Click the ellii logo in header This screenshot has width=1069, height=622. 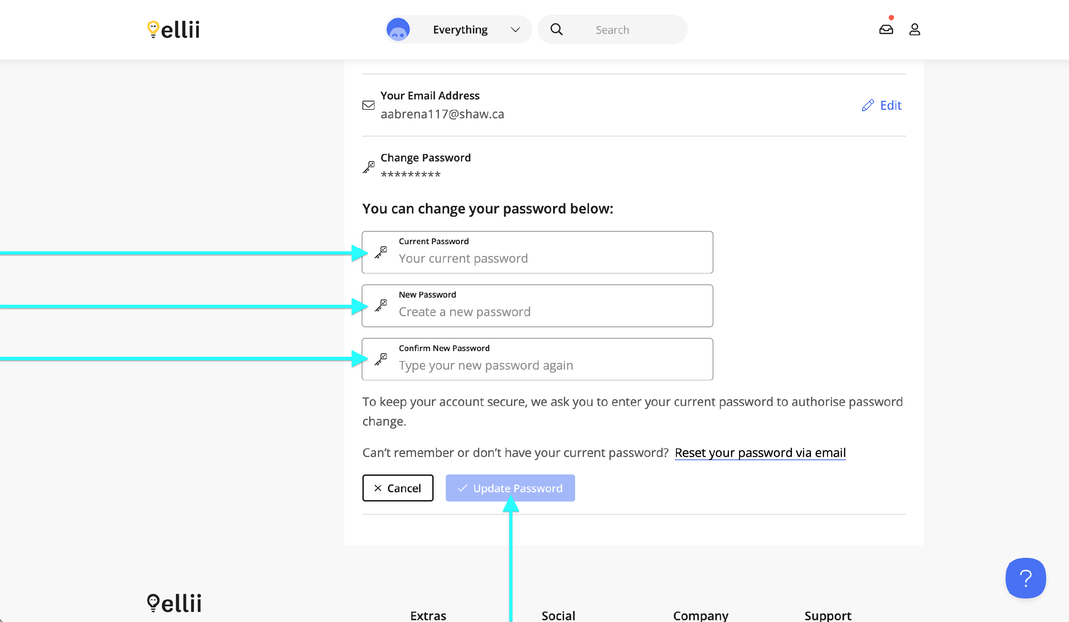coord(174,29)
